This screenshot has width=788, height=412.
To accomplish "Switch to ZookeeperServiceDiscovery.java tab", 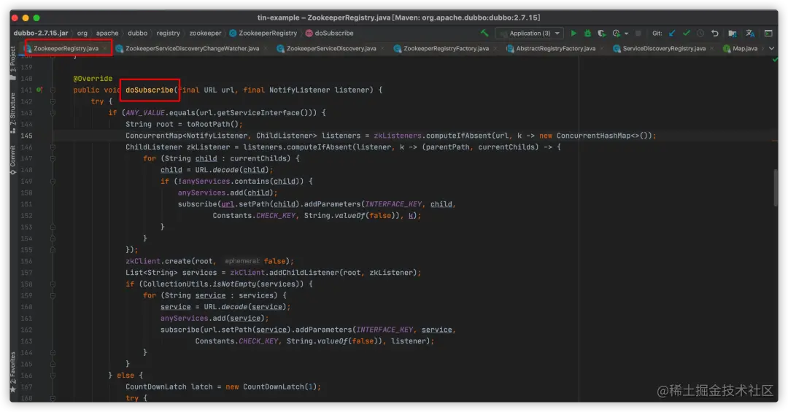I will (x=331, y=48).
